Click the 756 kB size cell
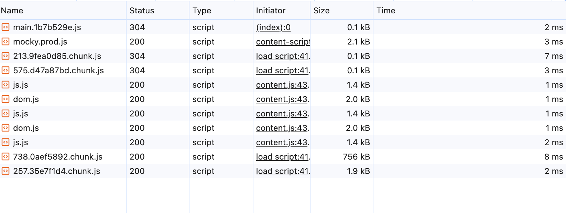 pyautogui.click(x=356, y=157)
